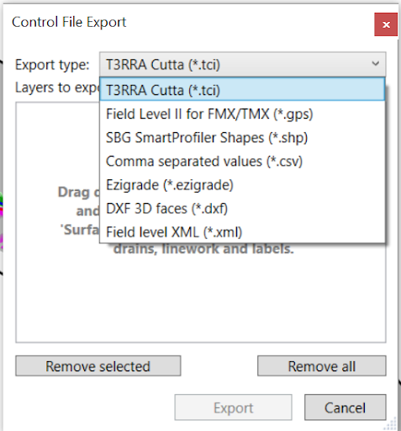Image resolution: width=401 pixels, height=431 pixels.
Task: Cancel the control file export
Action: point(346,407)
